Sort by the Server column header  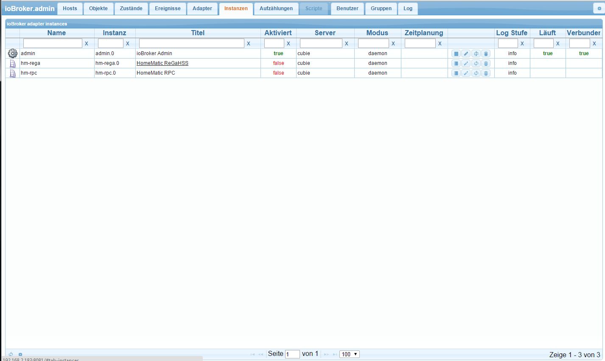325,33
